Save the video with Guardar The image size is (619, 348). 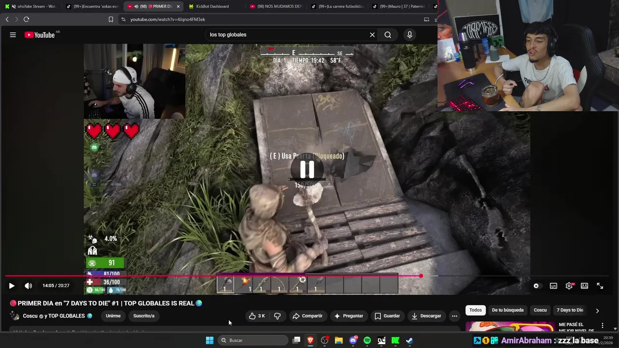[x=387, y=316]
